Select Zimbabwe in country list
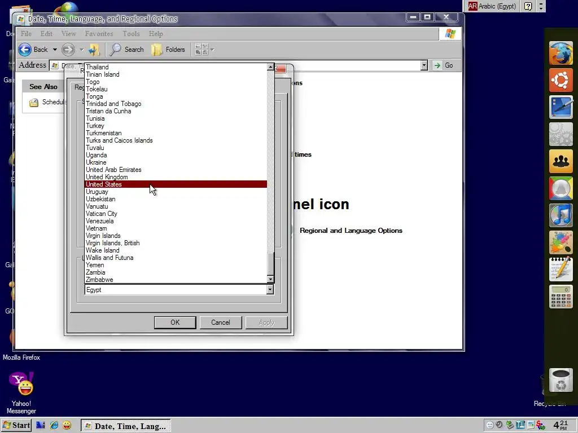The width and height of the screenshot is (578, 433). [176, 280]
